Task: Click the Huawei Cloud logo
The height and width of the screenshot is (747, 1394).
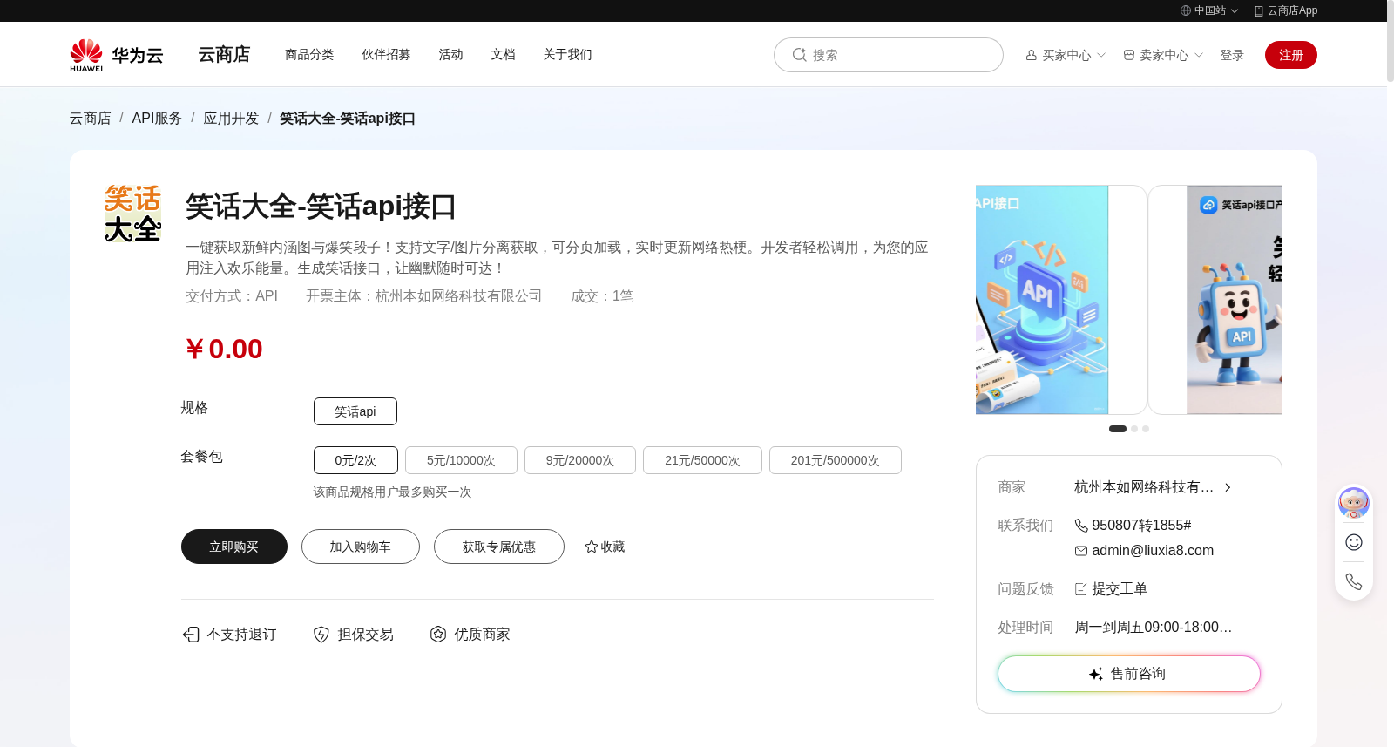Action: [117, 55]
